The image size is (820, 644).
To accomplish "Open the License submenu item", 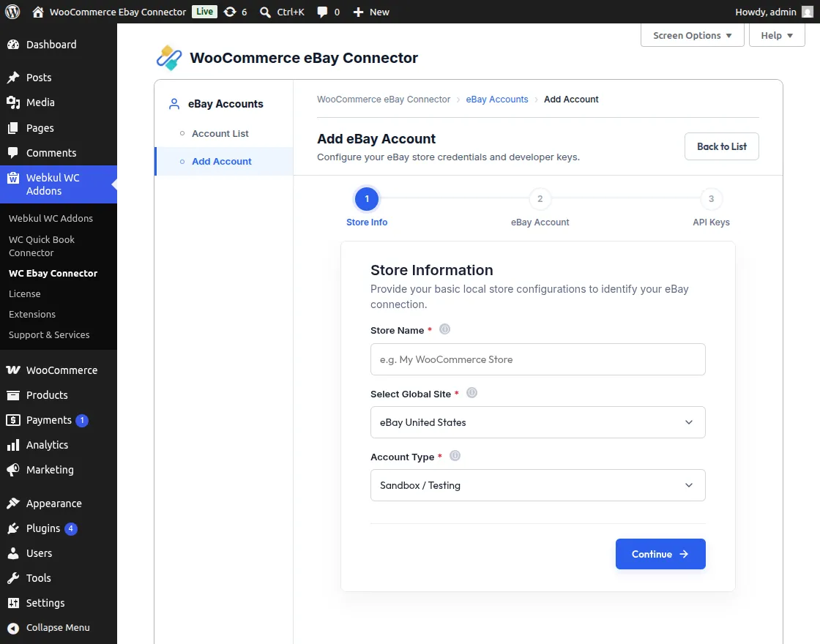I will (x=25, y=293).
